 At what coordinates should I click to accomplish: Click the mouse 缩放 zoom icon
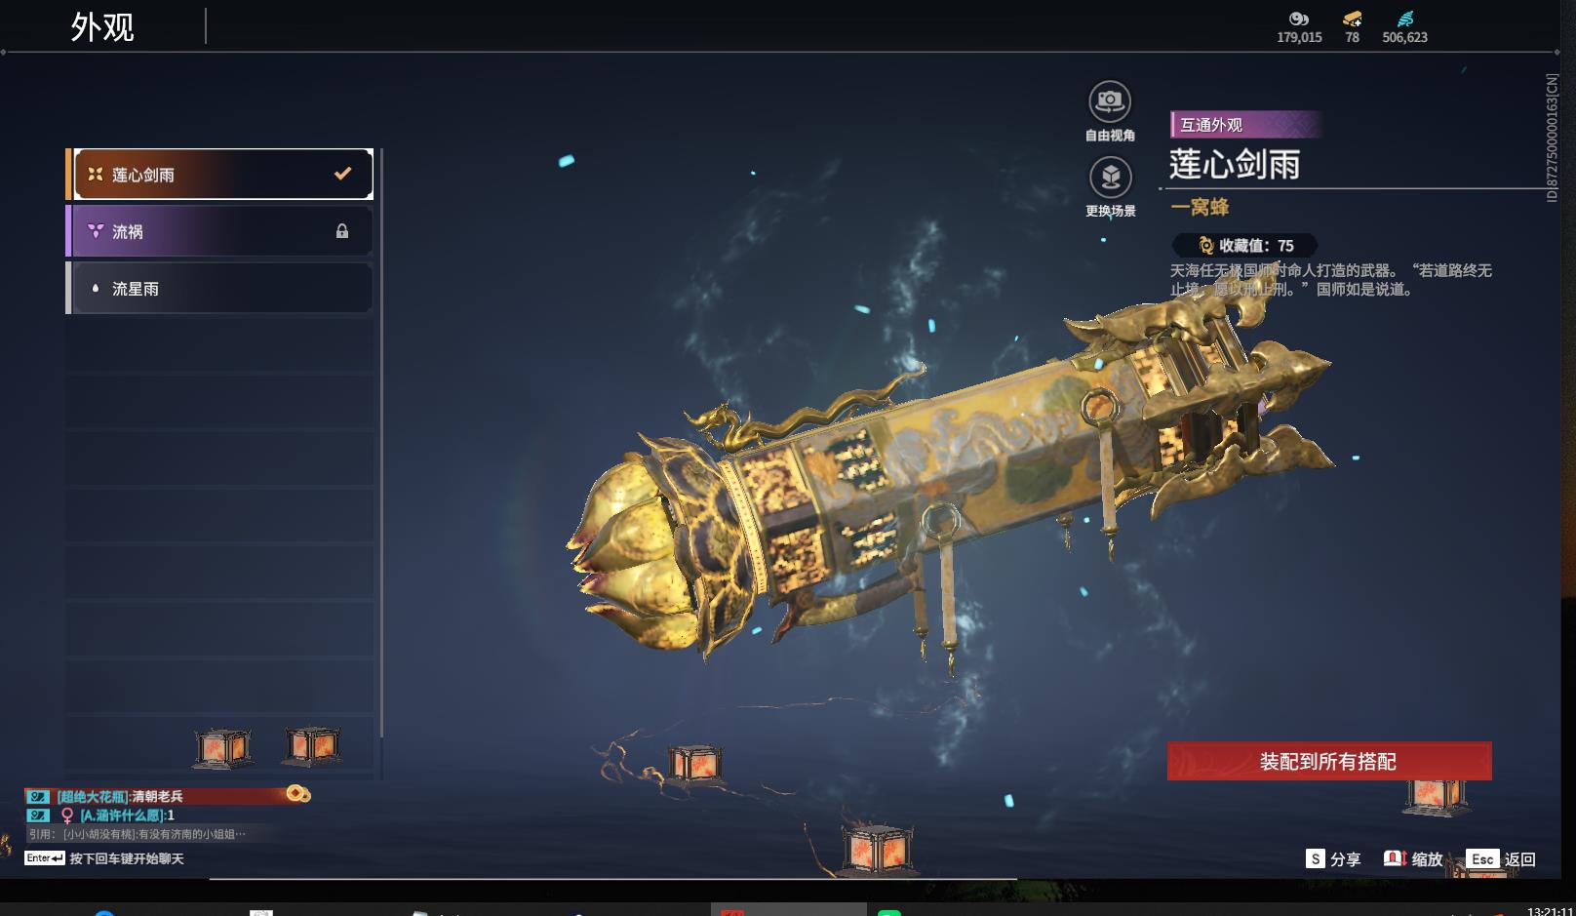point(1395,858)
